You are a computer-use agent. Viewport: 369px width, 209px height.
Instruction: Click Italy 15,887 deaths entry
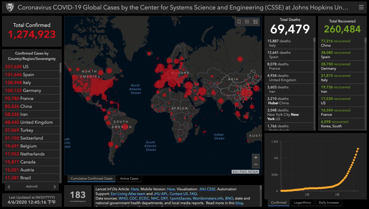click(x=289, y=43)
